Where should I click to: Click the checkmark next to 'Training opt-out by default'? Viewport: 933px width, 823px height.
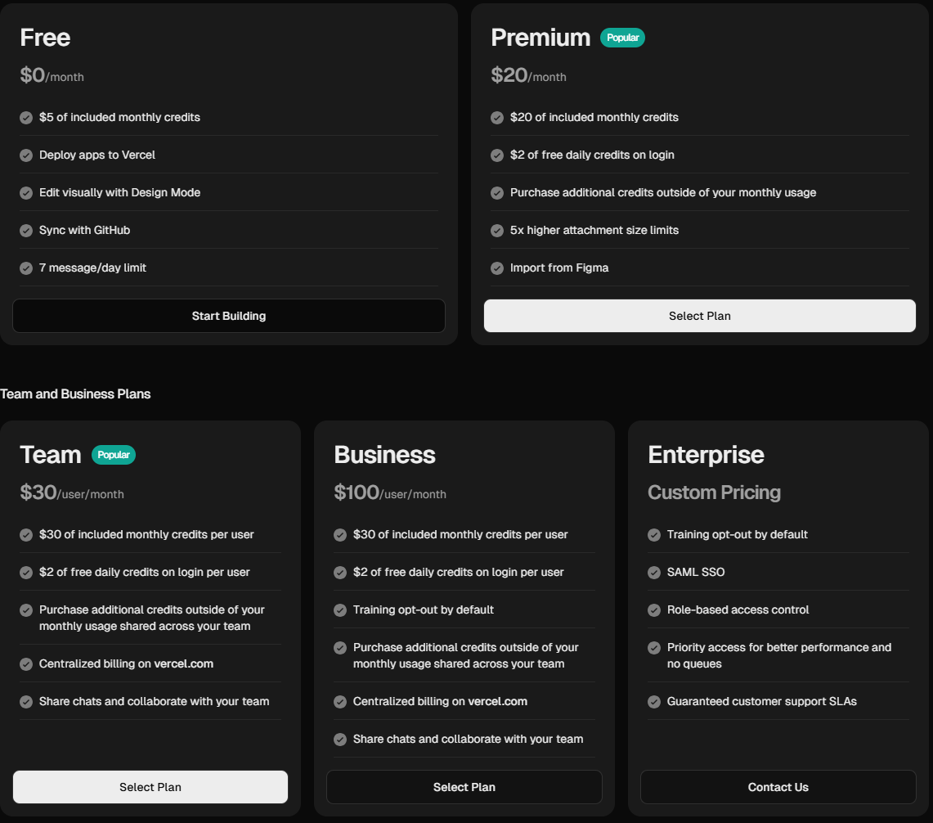pos(340,609)
